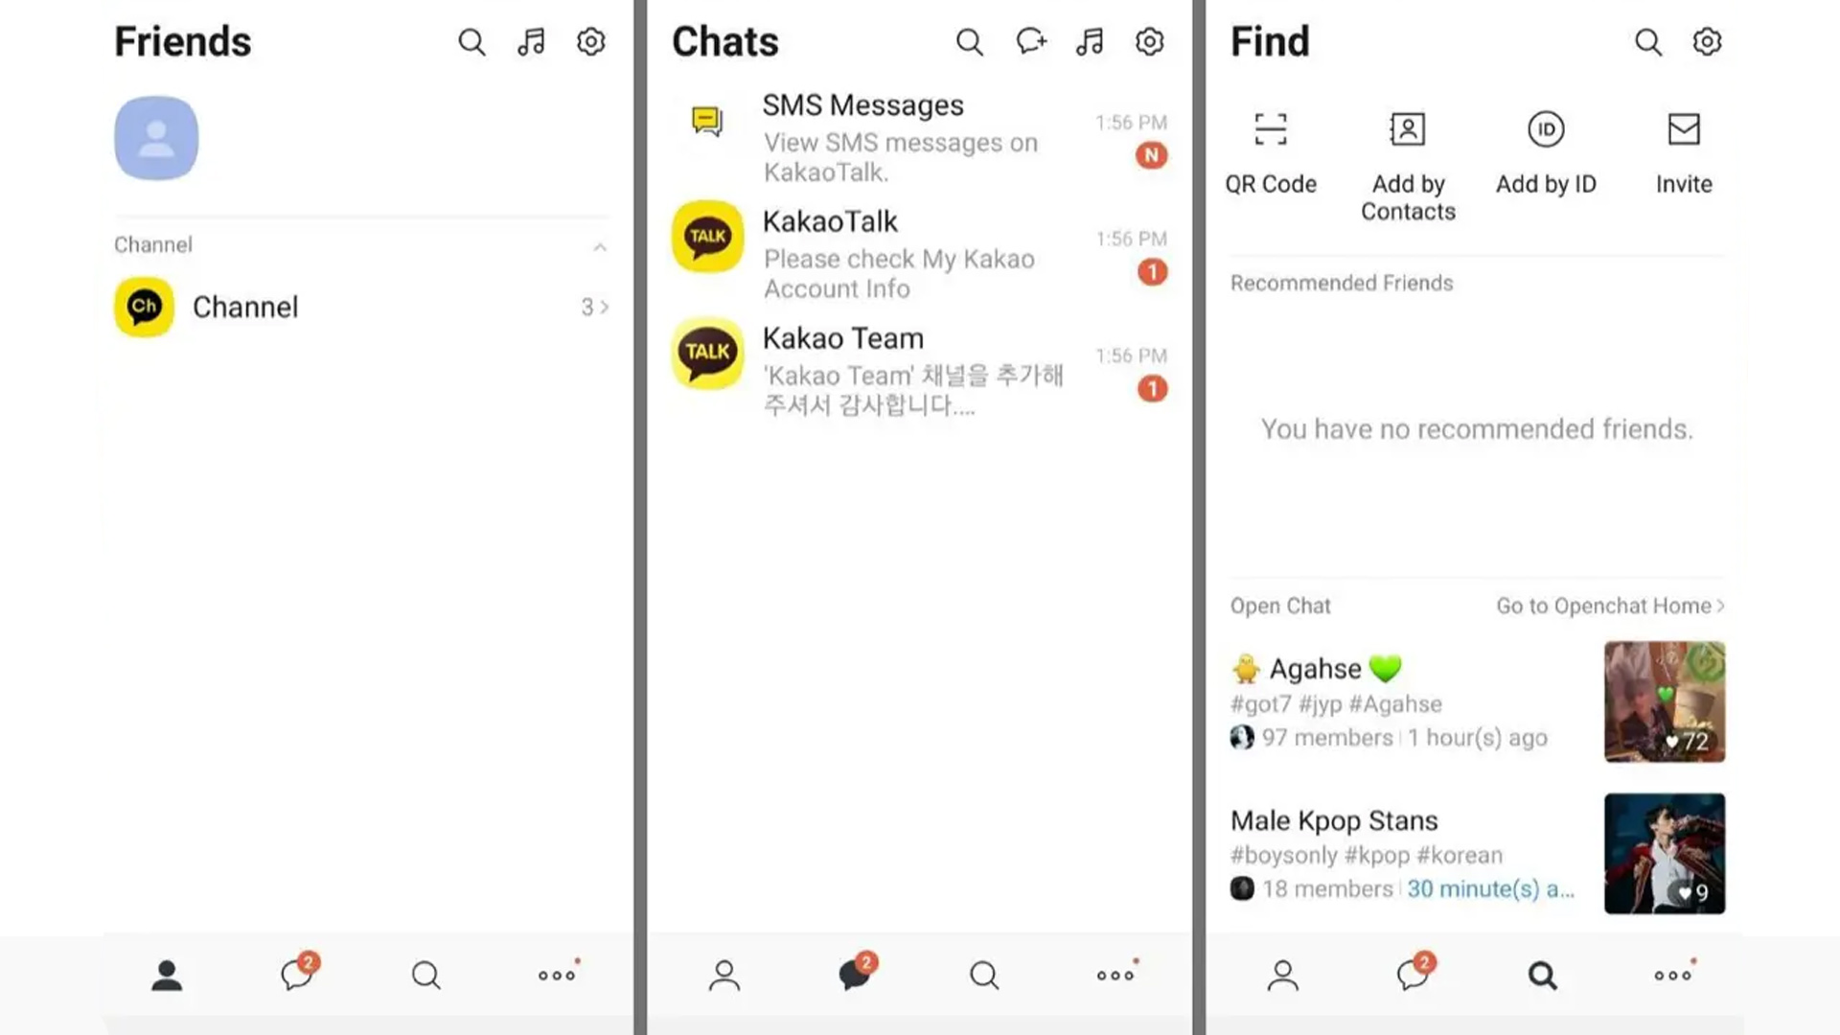Toggle Friends tab at bottom nav
Screen dimensions: 1840x1035
tap(167, 976)
